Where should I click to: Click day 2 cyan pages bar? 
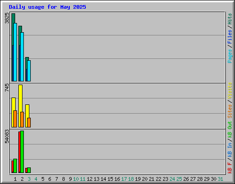point(22,57)
